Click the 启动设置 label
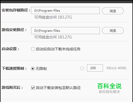Viewport: 133px width, 102px height. coord(10,49)
